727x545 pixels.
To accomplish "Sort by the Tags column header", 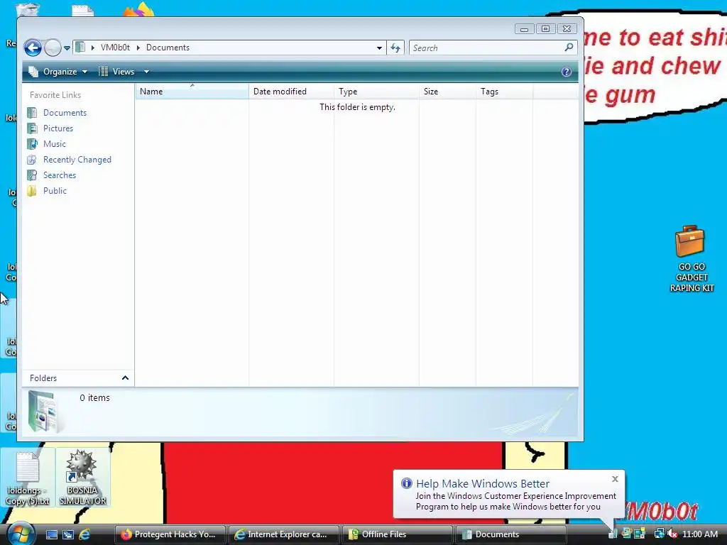I will (x=505, y=92).
